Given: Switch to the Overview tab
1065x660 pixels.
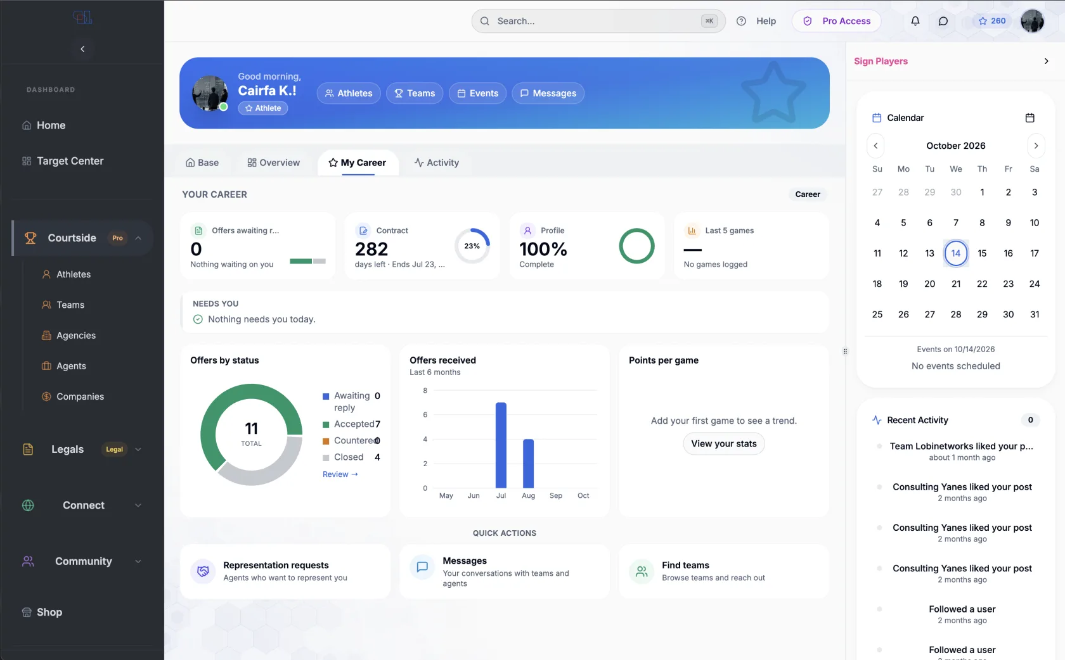Looking at the screenshot, I should point(273,163).
